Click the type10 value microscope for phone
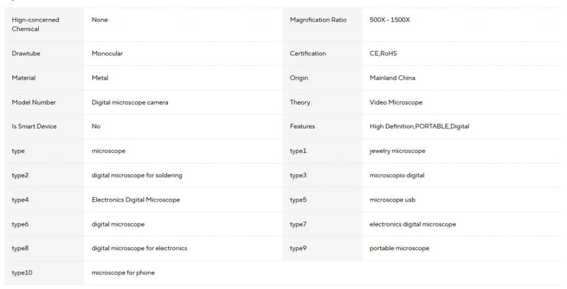The height and width of the screenshot is (289, 567). [x=123, y=273]
